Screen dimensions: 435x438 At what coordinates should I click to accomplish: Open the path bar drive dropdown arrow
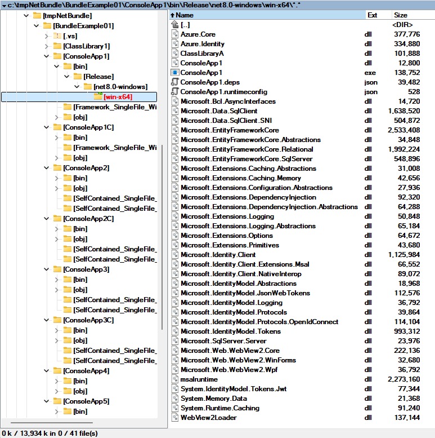[x=4, y=5]
